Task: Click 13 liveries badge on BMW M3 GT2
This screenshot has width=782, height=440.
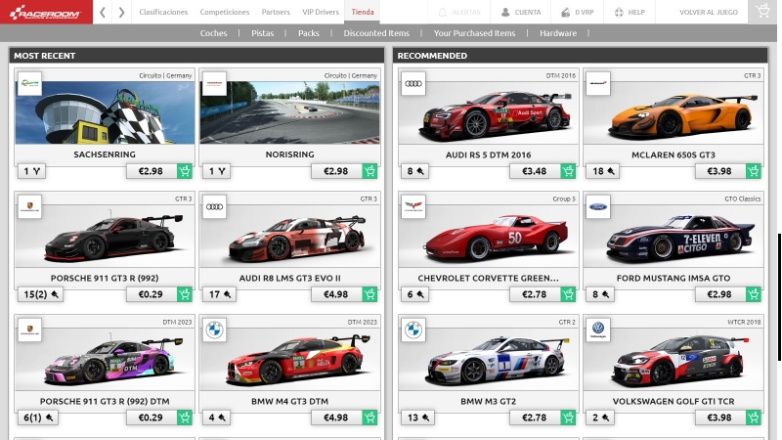Action: click(x=418, y=418)
